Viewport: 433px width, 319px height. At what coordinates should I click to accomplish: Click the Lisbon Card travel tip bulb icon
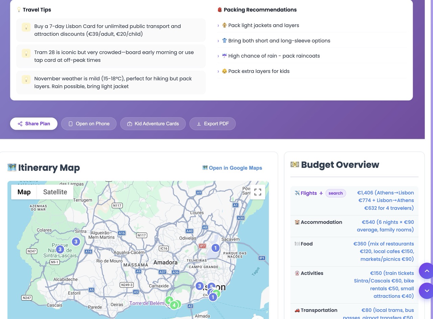coord(26,27)
